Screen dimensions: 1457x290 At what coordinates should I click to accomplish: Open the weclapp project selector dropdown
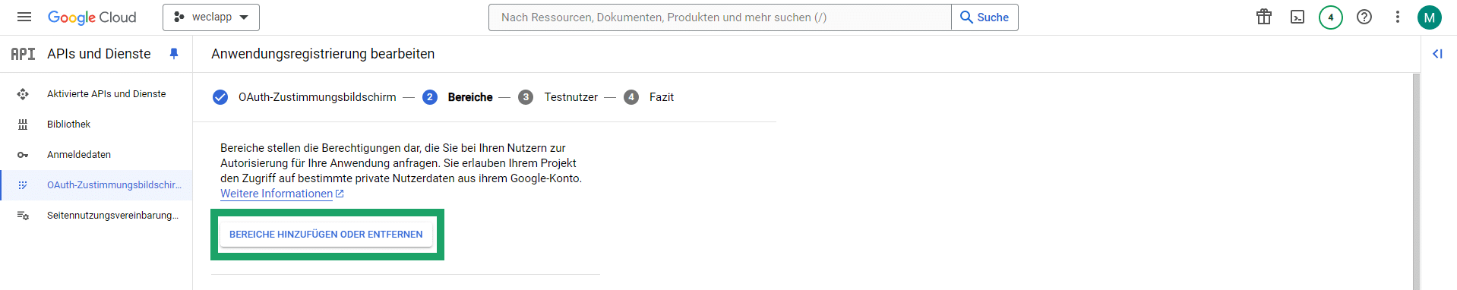tap(211, 17)
